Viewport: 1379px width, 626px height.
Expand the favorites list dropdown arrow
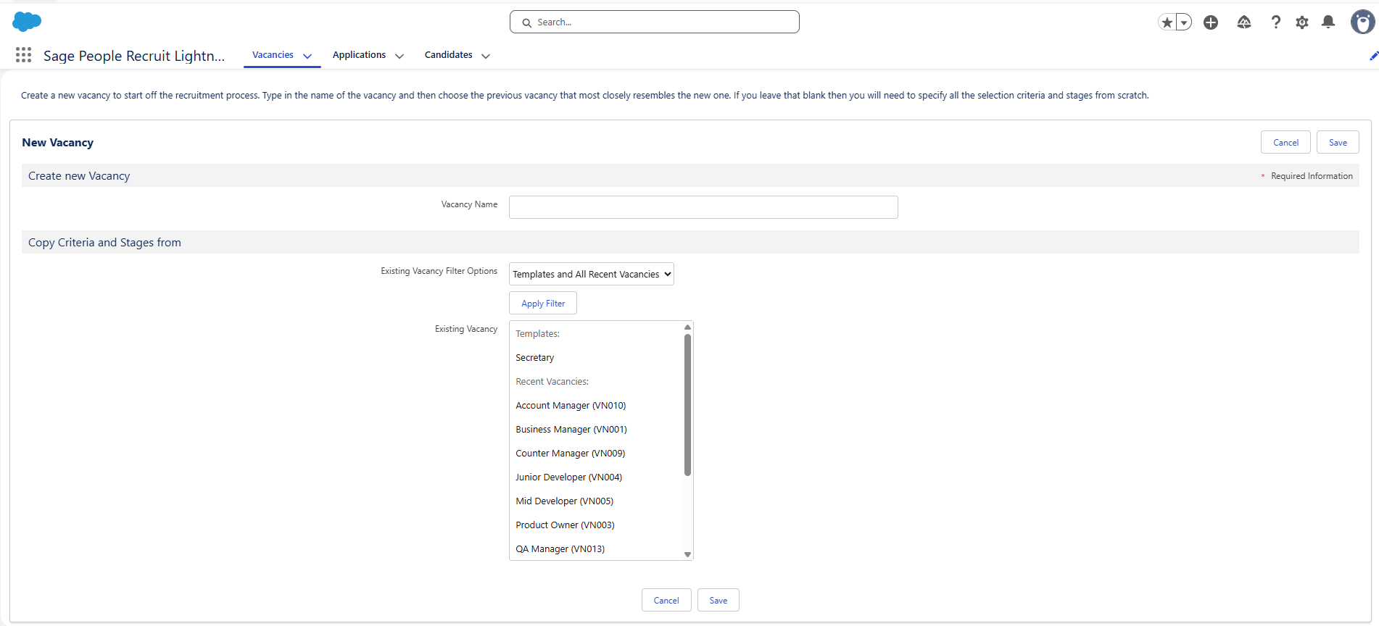(x=1184, y=22)
